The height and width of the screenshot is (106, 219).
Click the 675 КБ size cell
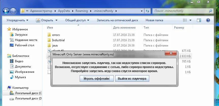pos(186,51)
